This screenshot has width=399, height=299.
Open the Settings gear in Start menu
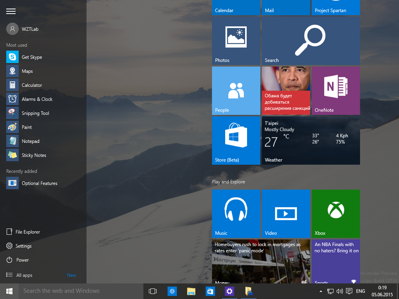[9, 246]
